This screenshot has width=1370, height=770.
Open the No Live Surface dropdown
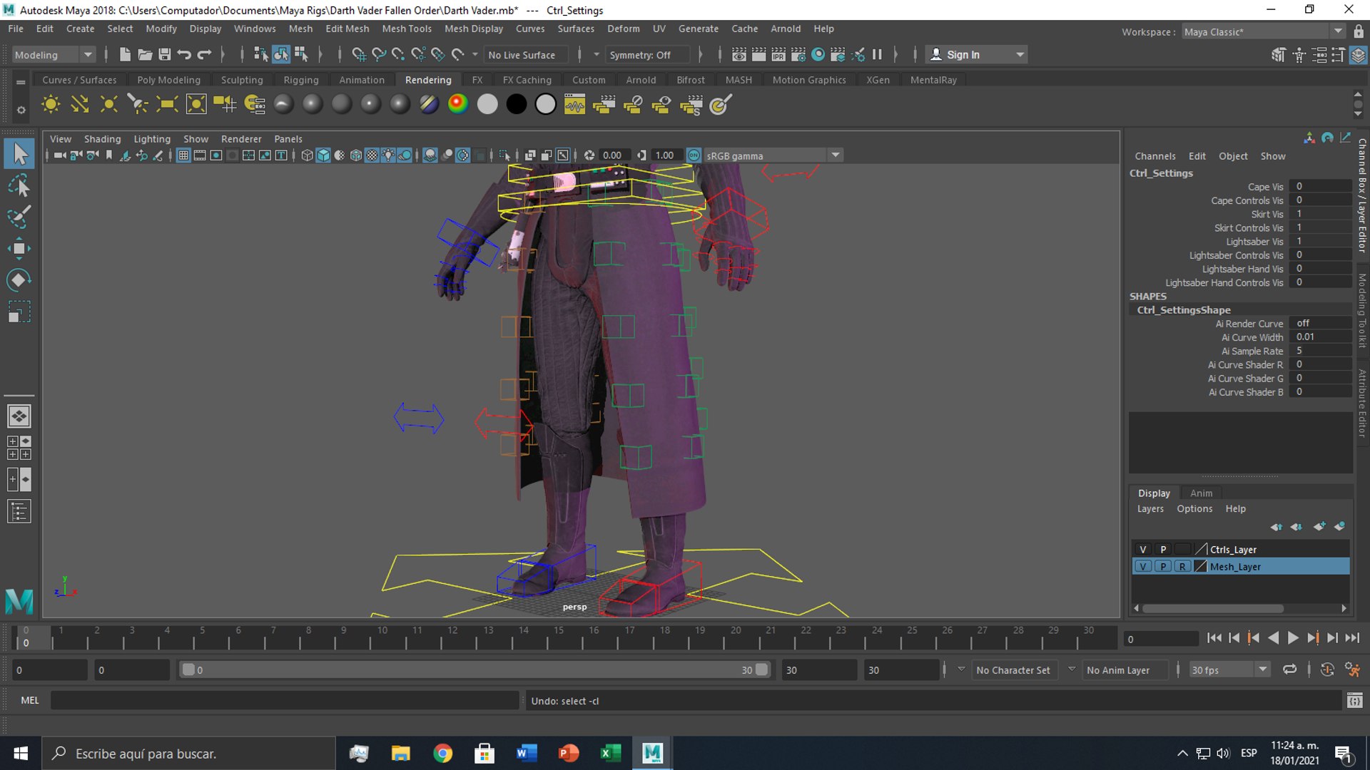pos(527,55)
